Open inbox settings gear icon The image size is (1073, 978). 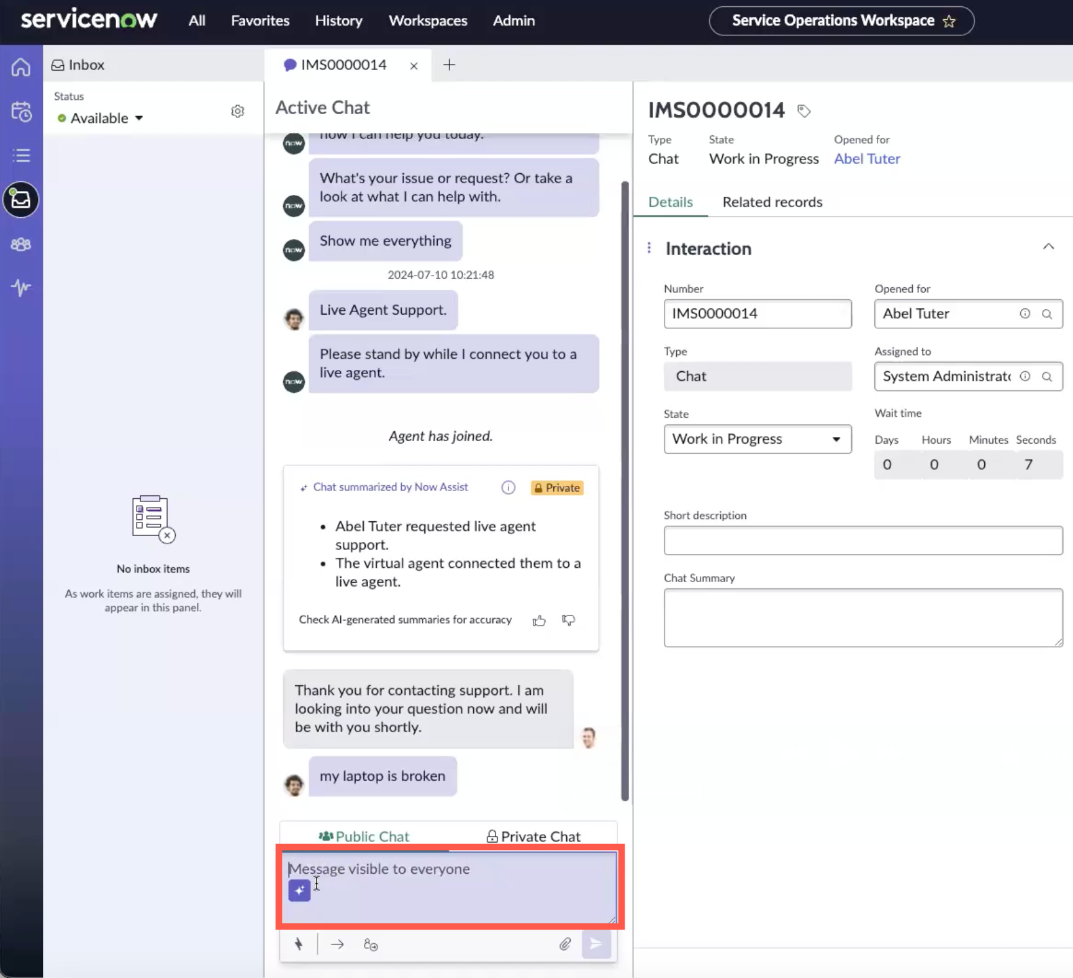237,111
